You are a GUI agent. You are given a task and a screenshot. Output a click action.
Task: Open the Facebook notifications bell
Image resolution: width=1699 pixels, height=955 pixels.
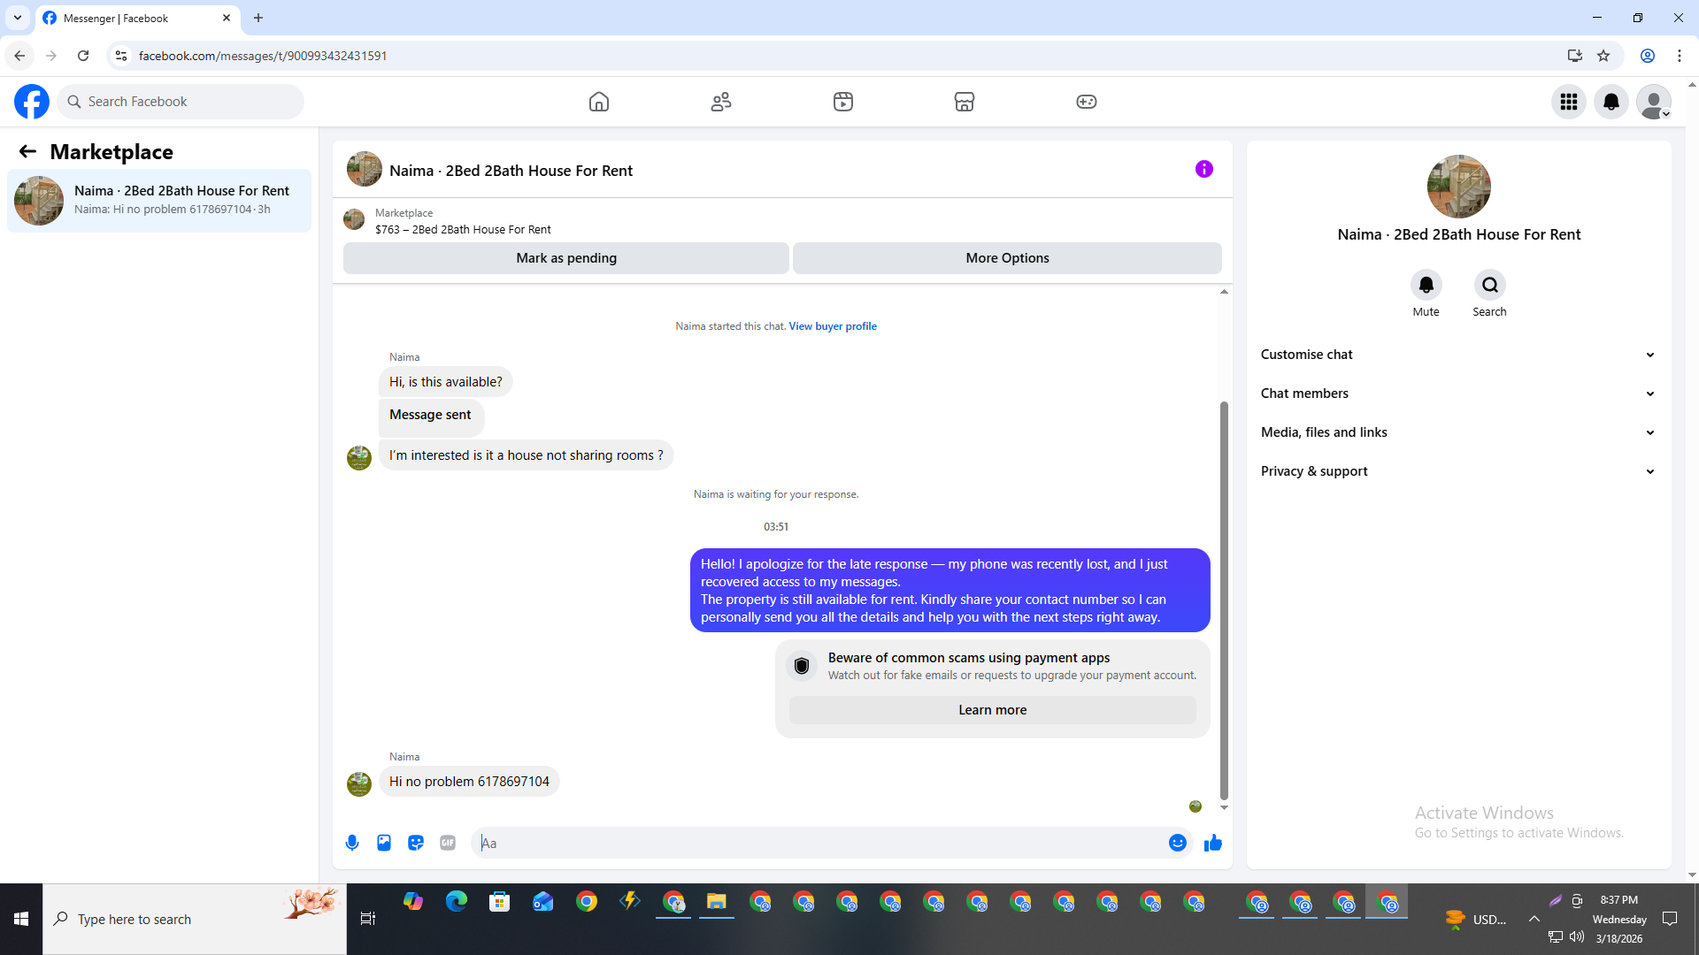point(1611,102)
